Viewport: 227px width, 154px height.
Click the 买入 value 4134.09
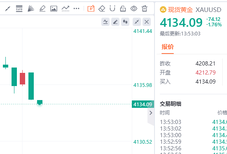(x=206, y=82)
